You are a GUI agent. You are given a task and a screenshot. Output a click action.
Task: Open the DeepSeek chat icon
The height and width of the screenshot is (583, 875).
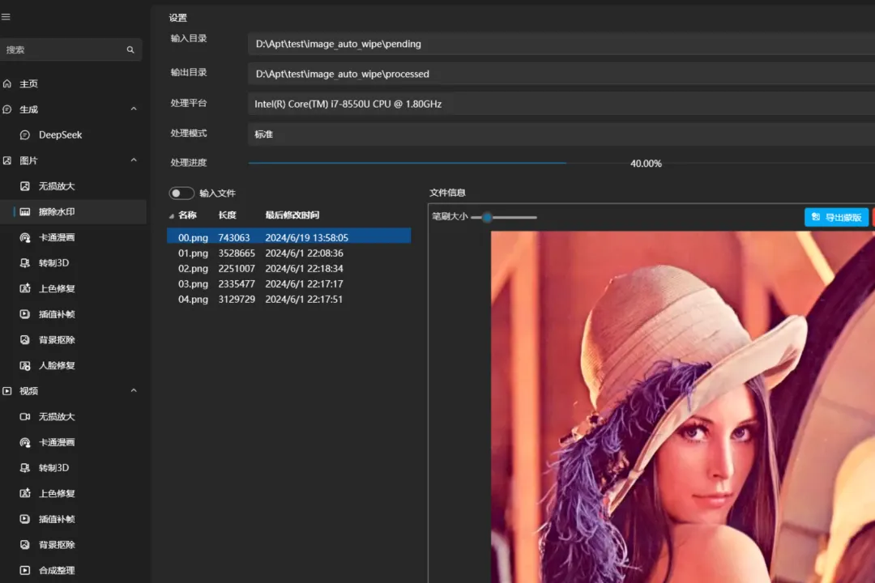24,135
